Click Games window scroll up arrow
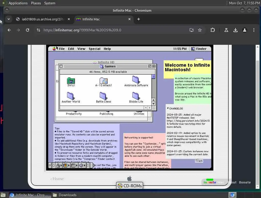Screen dimensions: 261x198 pos(153,100)
